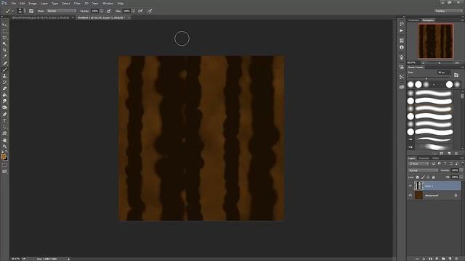Select the Lasso tool
Image resolution: width=465 pixels, height=261 pixels.
coord(4,38)
